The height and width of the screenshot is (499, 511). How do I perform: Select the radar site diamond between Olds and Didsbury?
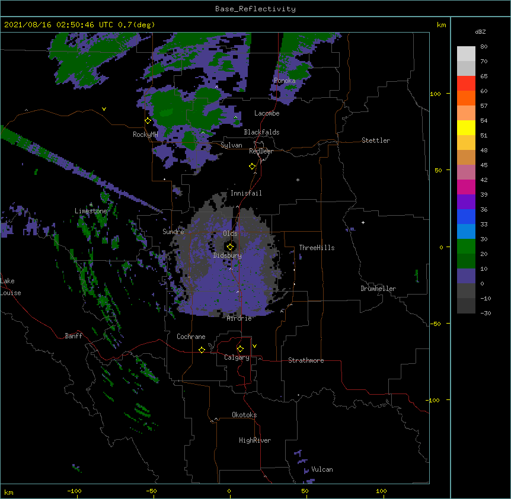(x=231, y=247)
